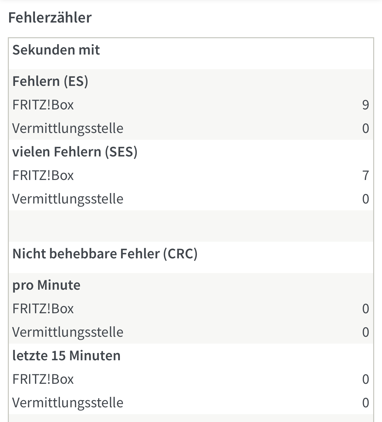Select Vermittlungsstelle row under pro Minute
This screenshot has height=422, width=382.
(68, 332)
